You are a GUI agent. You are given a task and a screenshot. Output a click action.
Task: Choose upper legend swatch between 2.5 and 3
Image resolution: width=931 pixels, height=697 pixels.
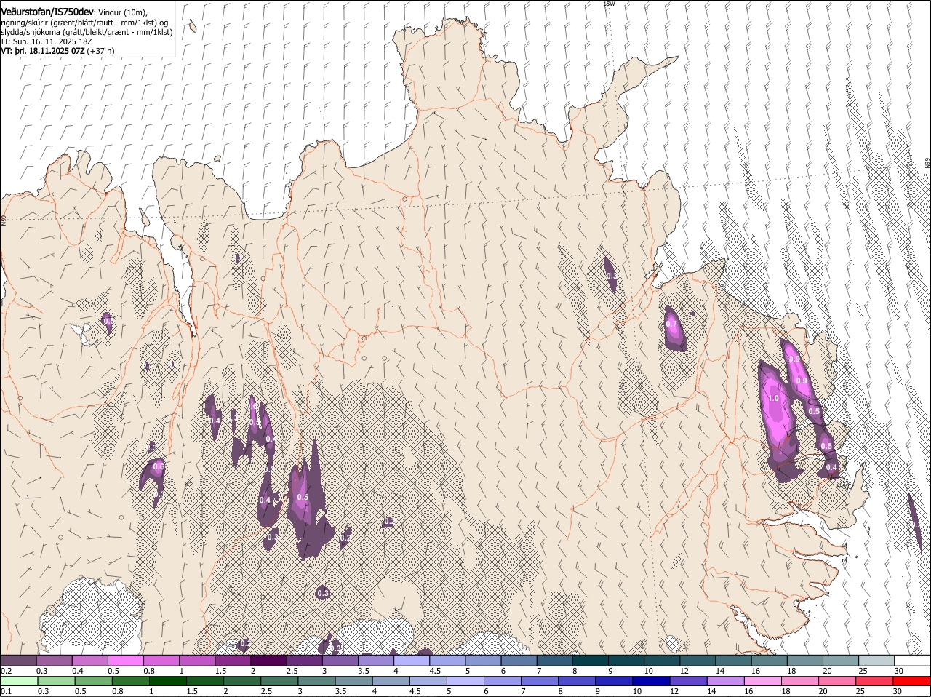[304, 661]
